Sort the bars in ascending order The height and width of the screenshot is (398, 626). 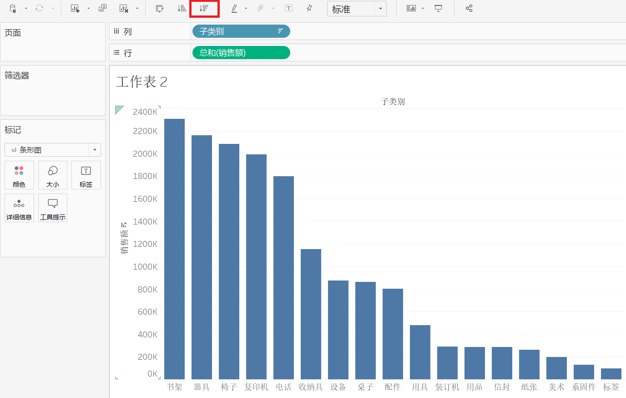pyautogui.click(x=182, y=9)
